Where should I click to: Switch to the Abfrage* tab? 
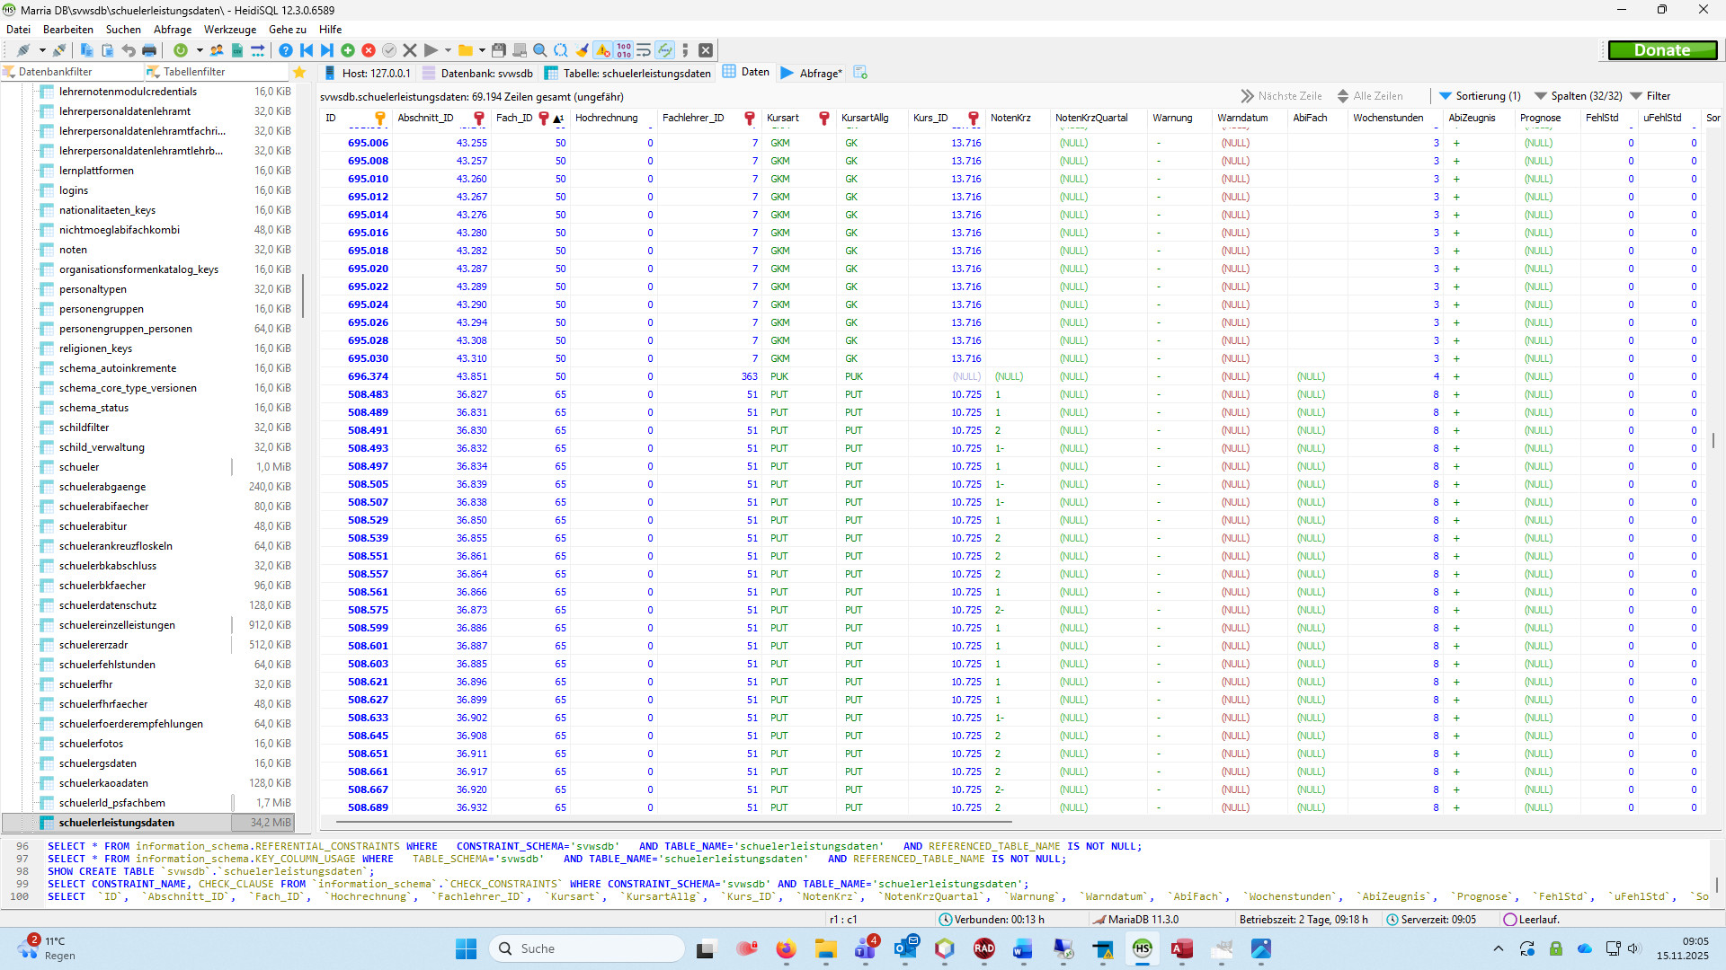coord(812,73)
